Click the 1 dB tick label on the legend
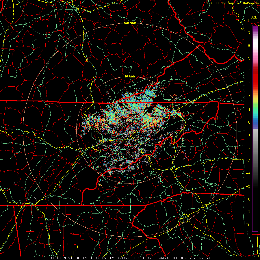The width and height of the screenshot is (260, 260). coord(249,109)
